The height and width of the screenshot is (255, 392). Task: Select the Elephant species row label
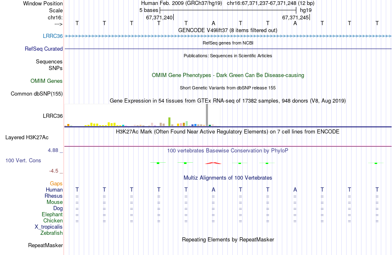[52, 214]
